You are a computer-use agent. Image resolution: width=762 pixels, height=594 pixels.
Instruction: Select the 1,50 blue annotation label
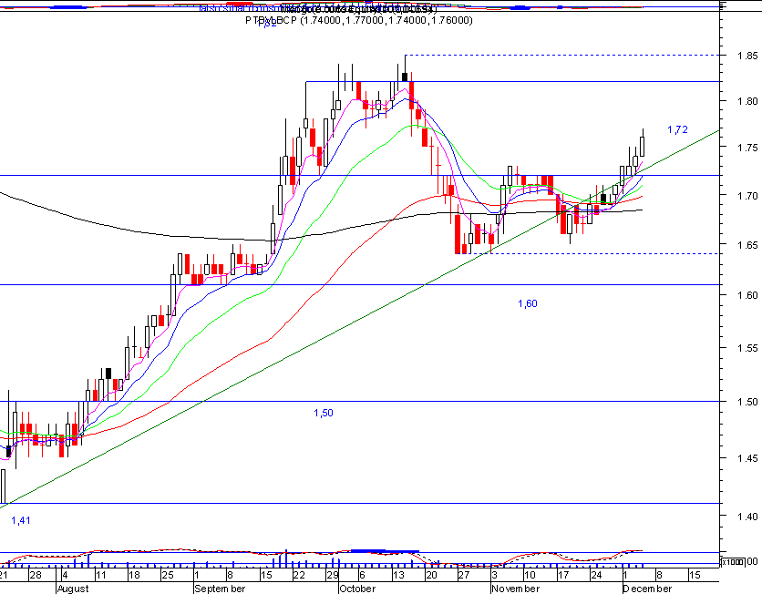tap(324, 413)
